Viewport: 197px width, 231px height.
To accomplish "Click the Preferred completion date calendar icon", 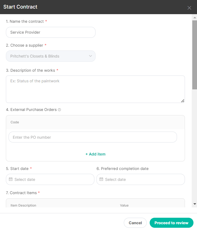I will pyautogui.click(x=101, y=179).
